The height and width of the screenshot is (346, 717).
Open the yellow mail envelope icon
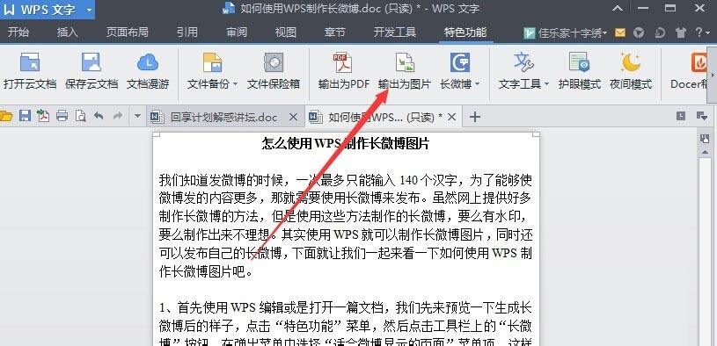click(x=619, y=32)
